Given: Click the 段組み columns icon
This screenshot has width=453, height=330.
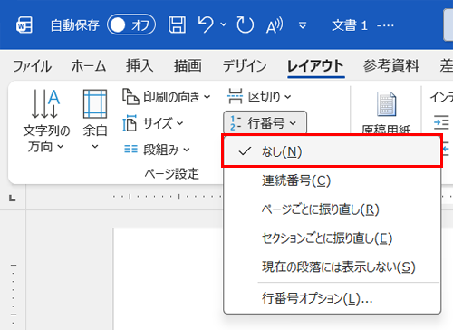Looking at the screenshot, I should (130, 149).
